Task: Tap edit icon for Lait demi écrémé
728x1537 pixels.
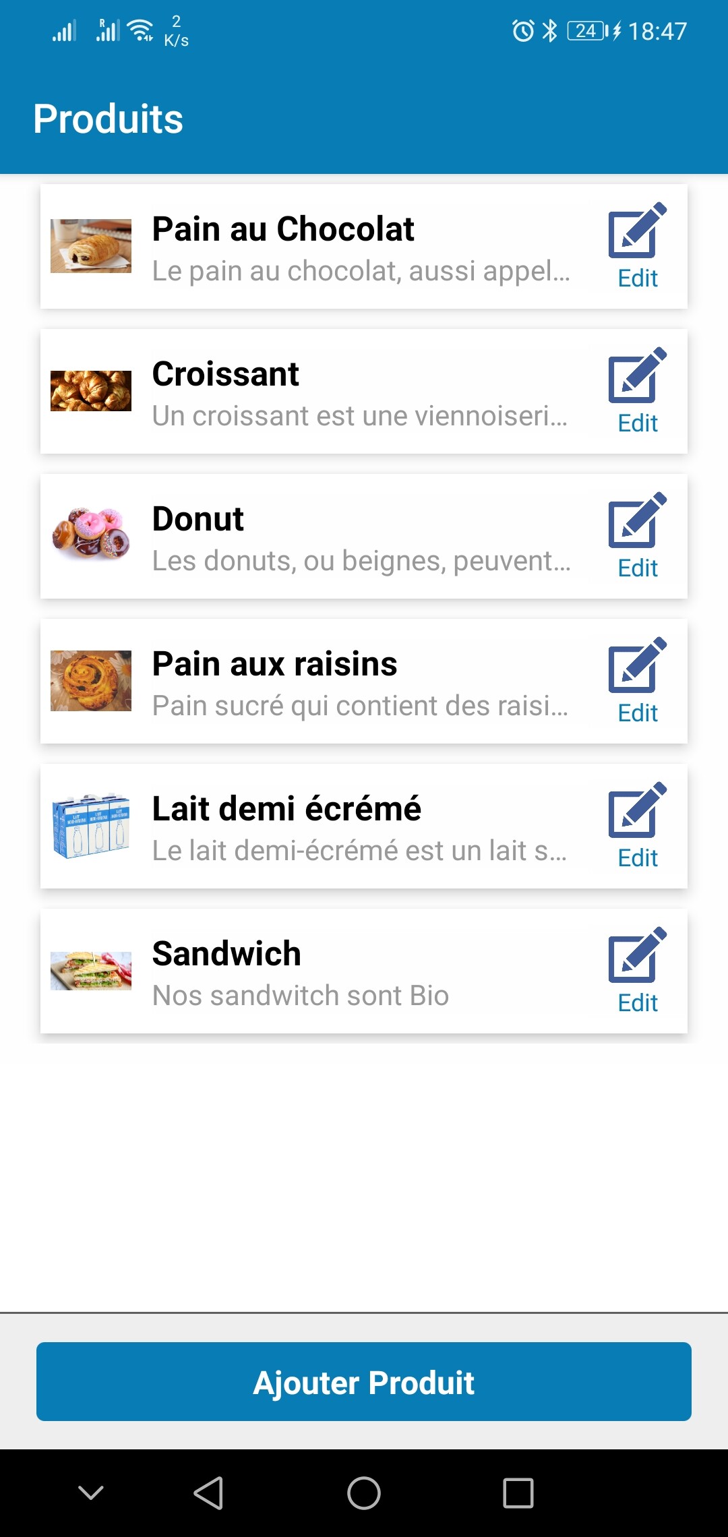Action: click(x=637, y=811)
